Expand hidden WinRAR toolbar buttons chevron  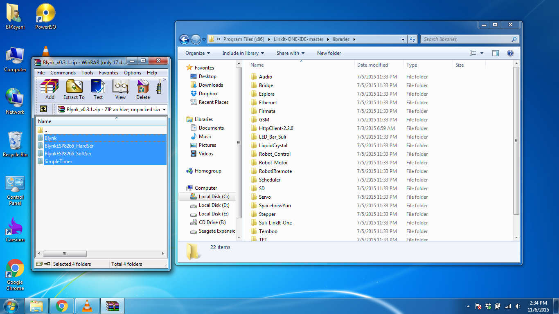point(165,80)
